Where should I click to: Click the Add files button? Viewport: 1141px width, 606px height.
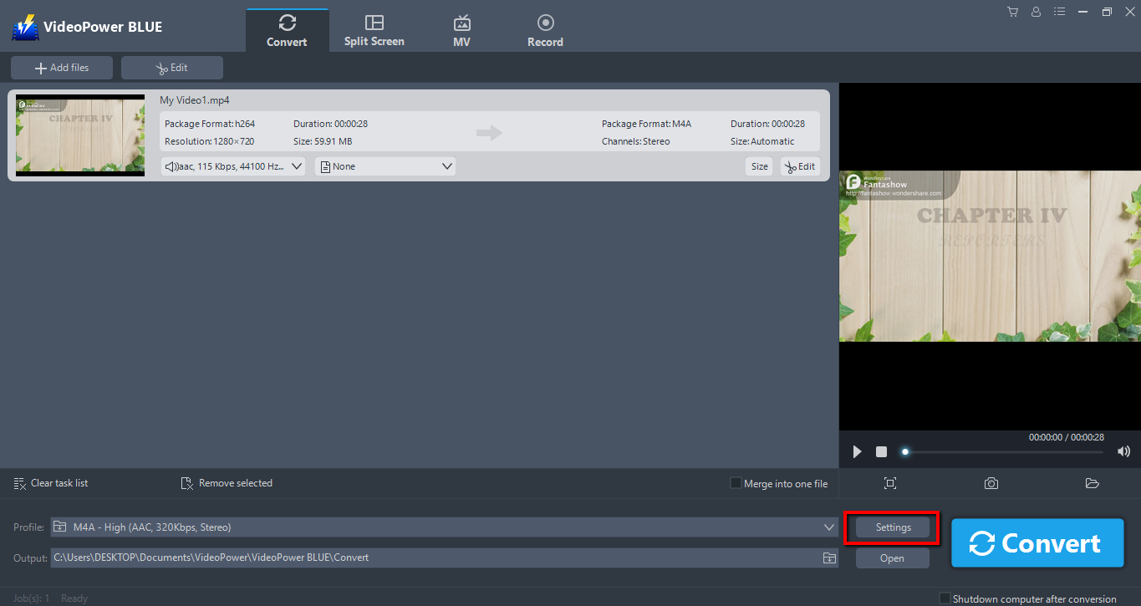click(62, 68)
